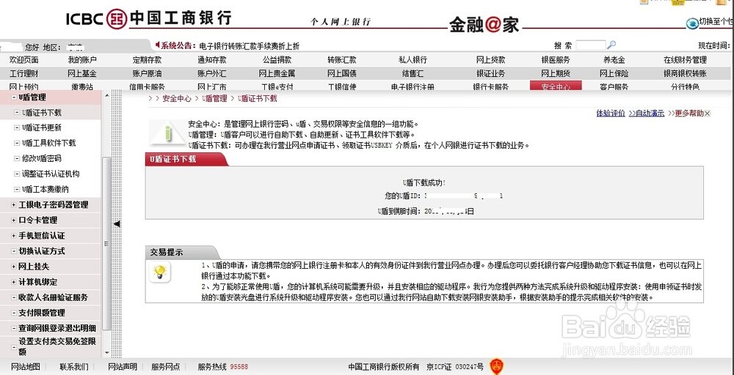Click the 服务热线 95588 text
This screenshot has width=734, height=375.
(223, 367)
